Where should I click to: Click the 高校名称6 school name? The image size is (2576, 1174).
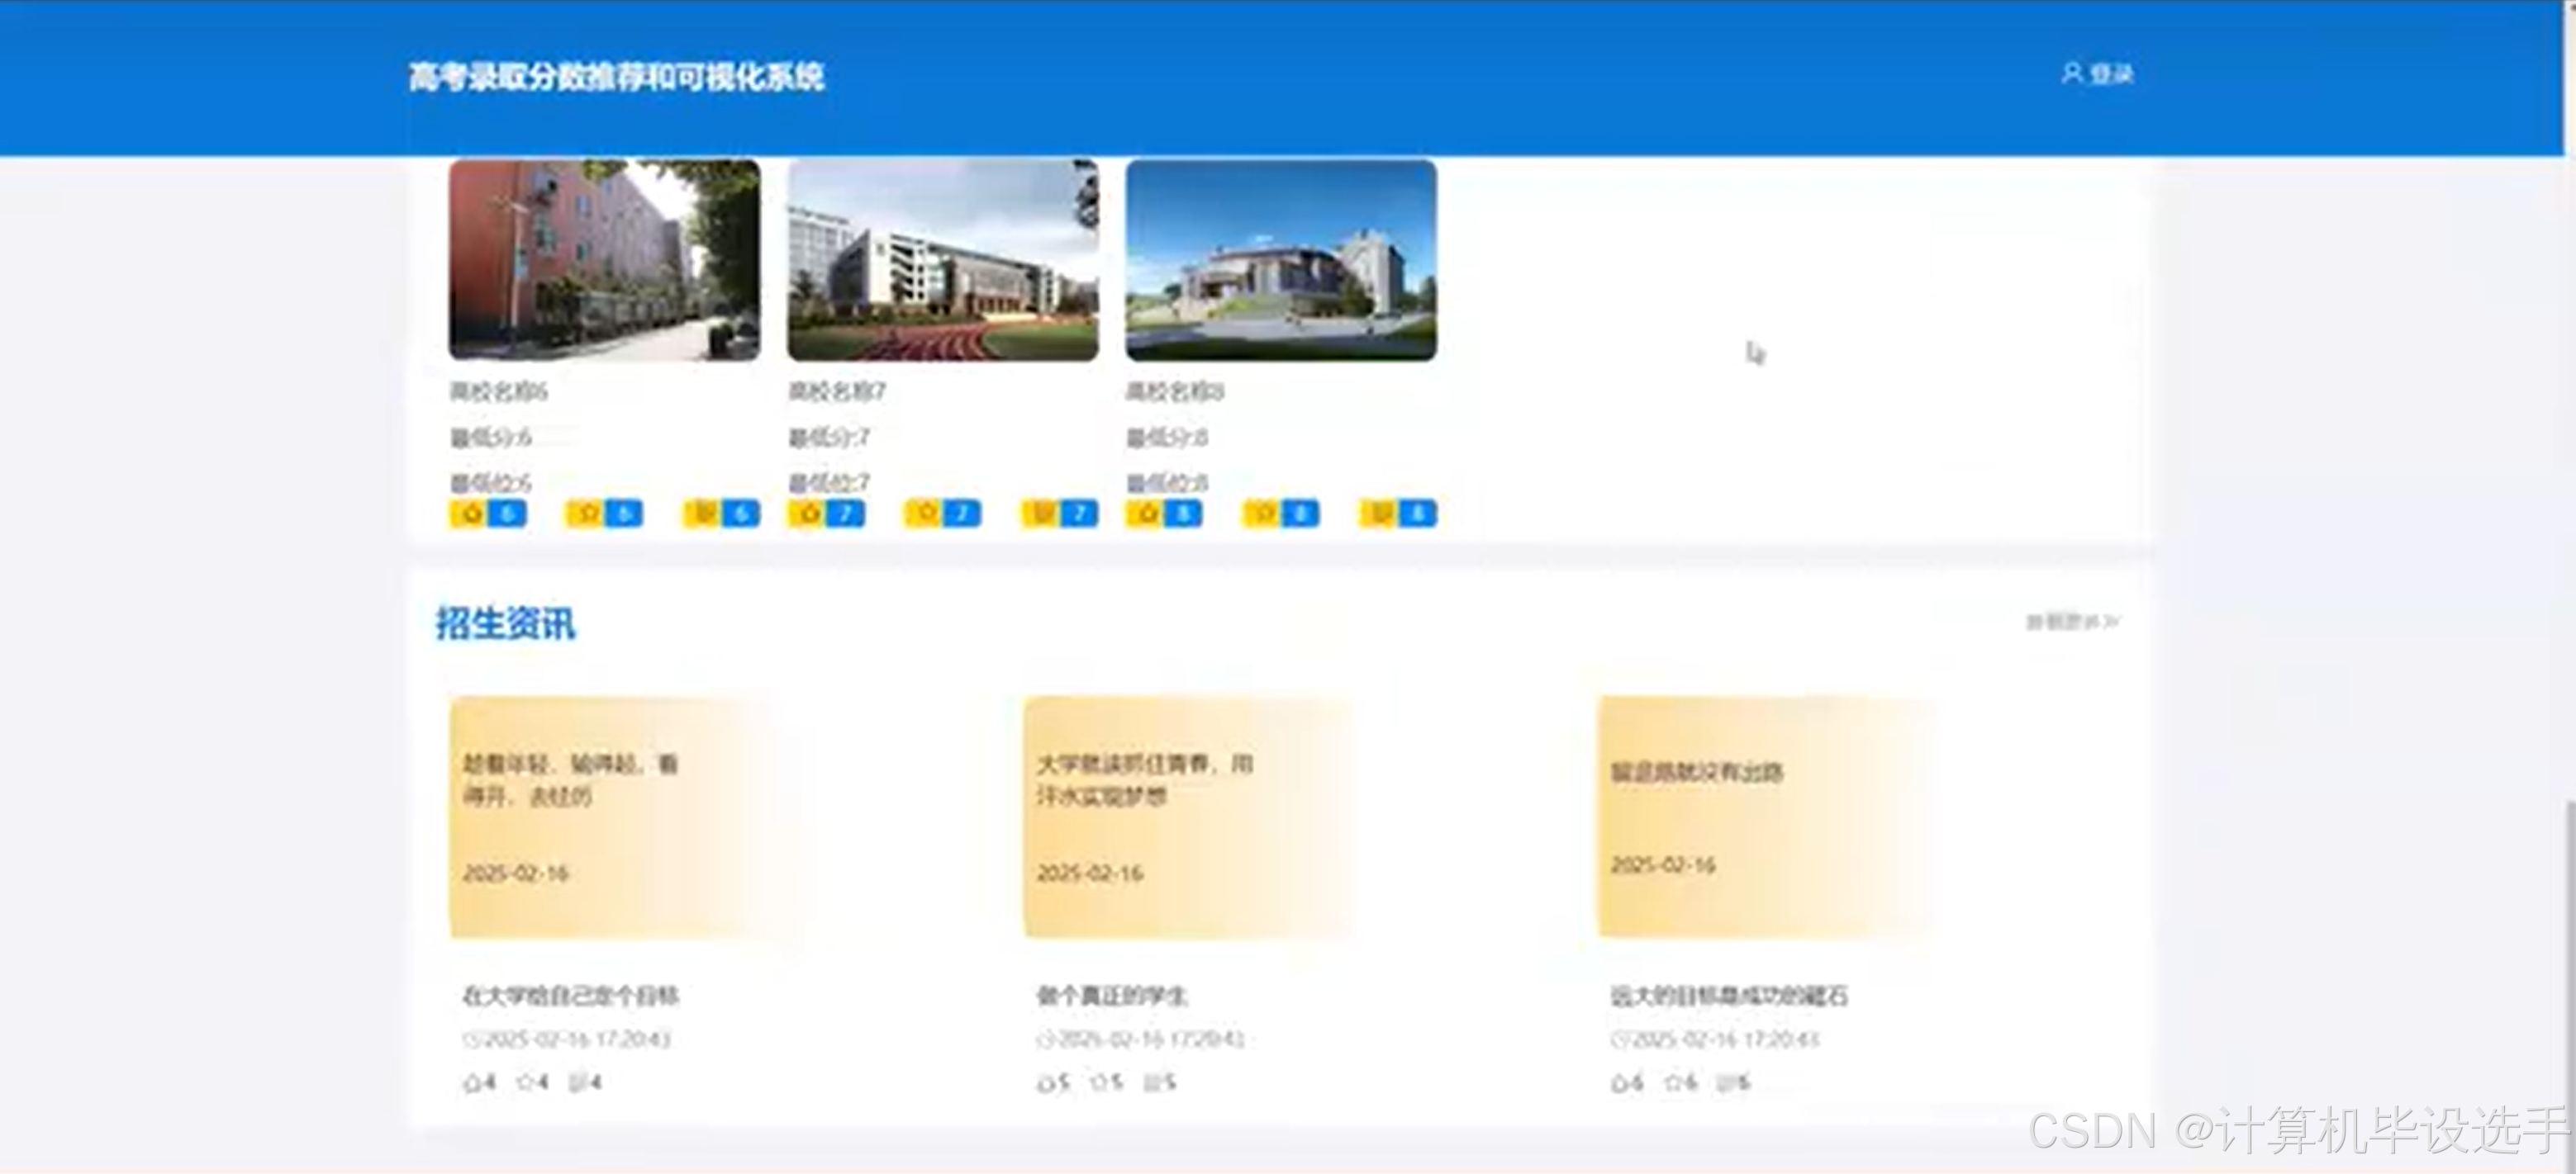pos(499,391)
